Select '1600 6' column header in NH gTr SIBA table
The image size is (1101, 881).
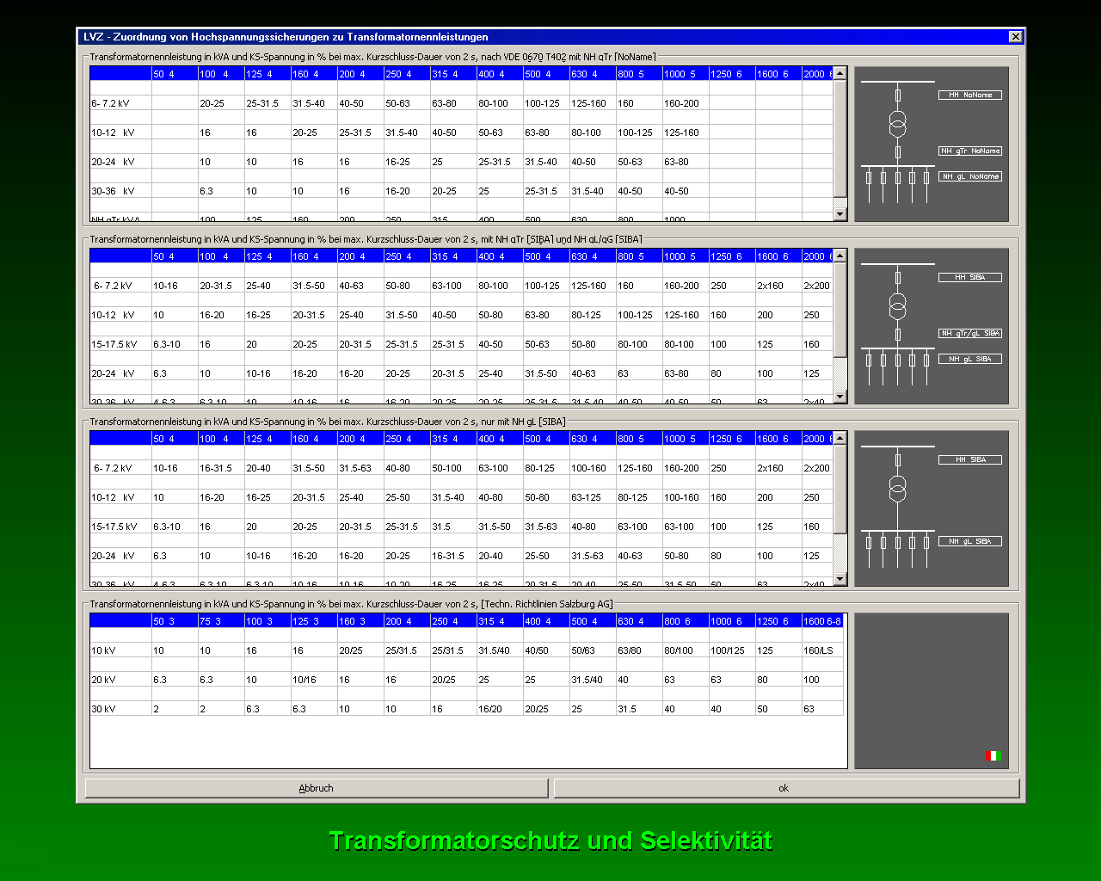[x=778, y=256]
